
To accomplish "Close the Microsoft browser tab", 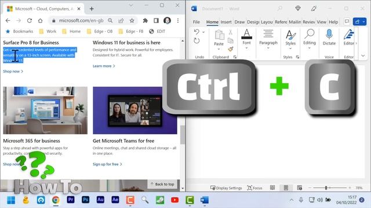I will [79, 9].
